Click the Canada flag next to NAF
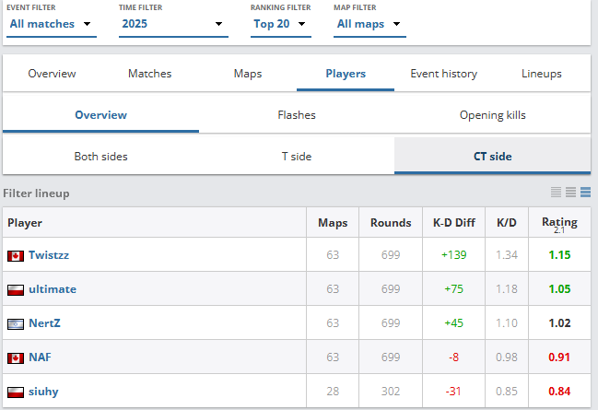This screenshot has height=410, width=598. [x=16, y=358]
